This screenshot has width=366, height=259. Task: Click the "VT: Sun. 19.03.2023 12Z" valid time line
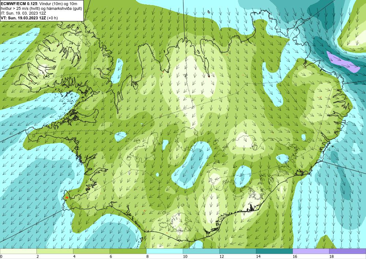point(23,18)
